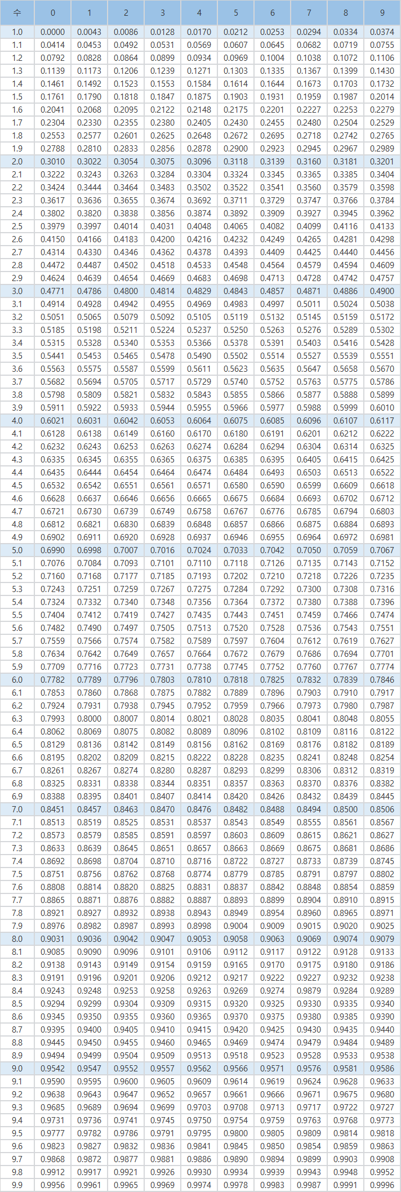Click the value 0.5237
The height and width of the screenshot is (1192, 401).
[x=199, y=330]
